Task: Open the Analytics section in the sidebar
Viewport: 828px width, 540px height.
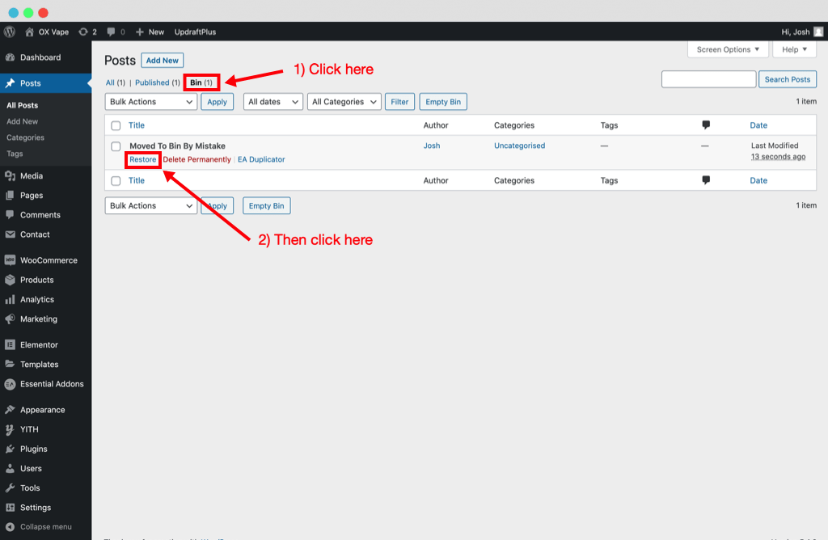Action: click(x=39, y=299)
